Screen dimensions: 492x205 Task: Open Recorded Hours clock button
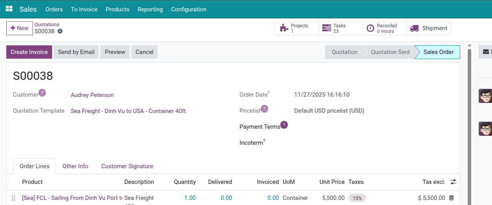point(385,28)
